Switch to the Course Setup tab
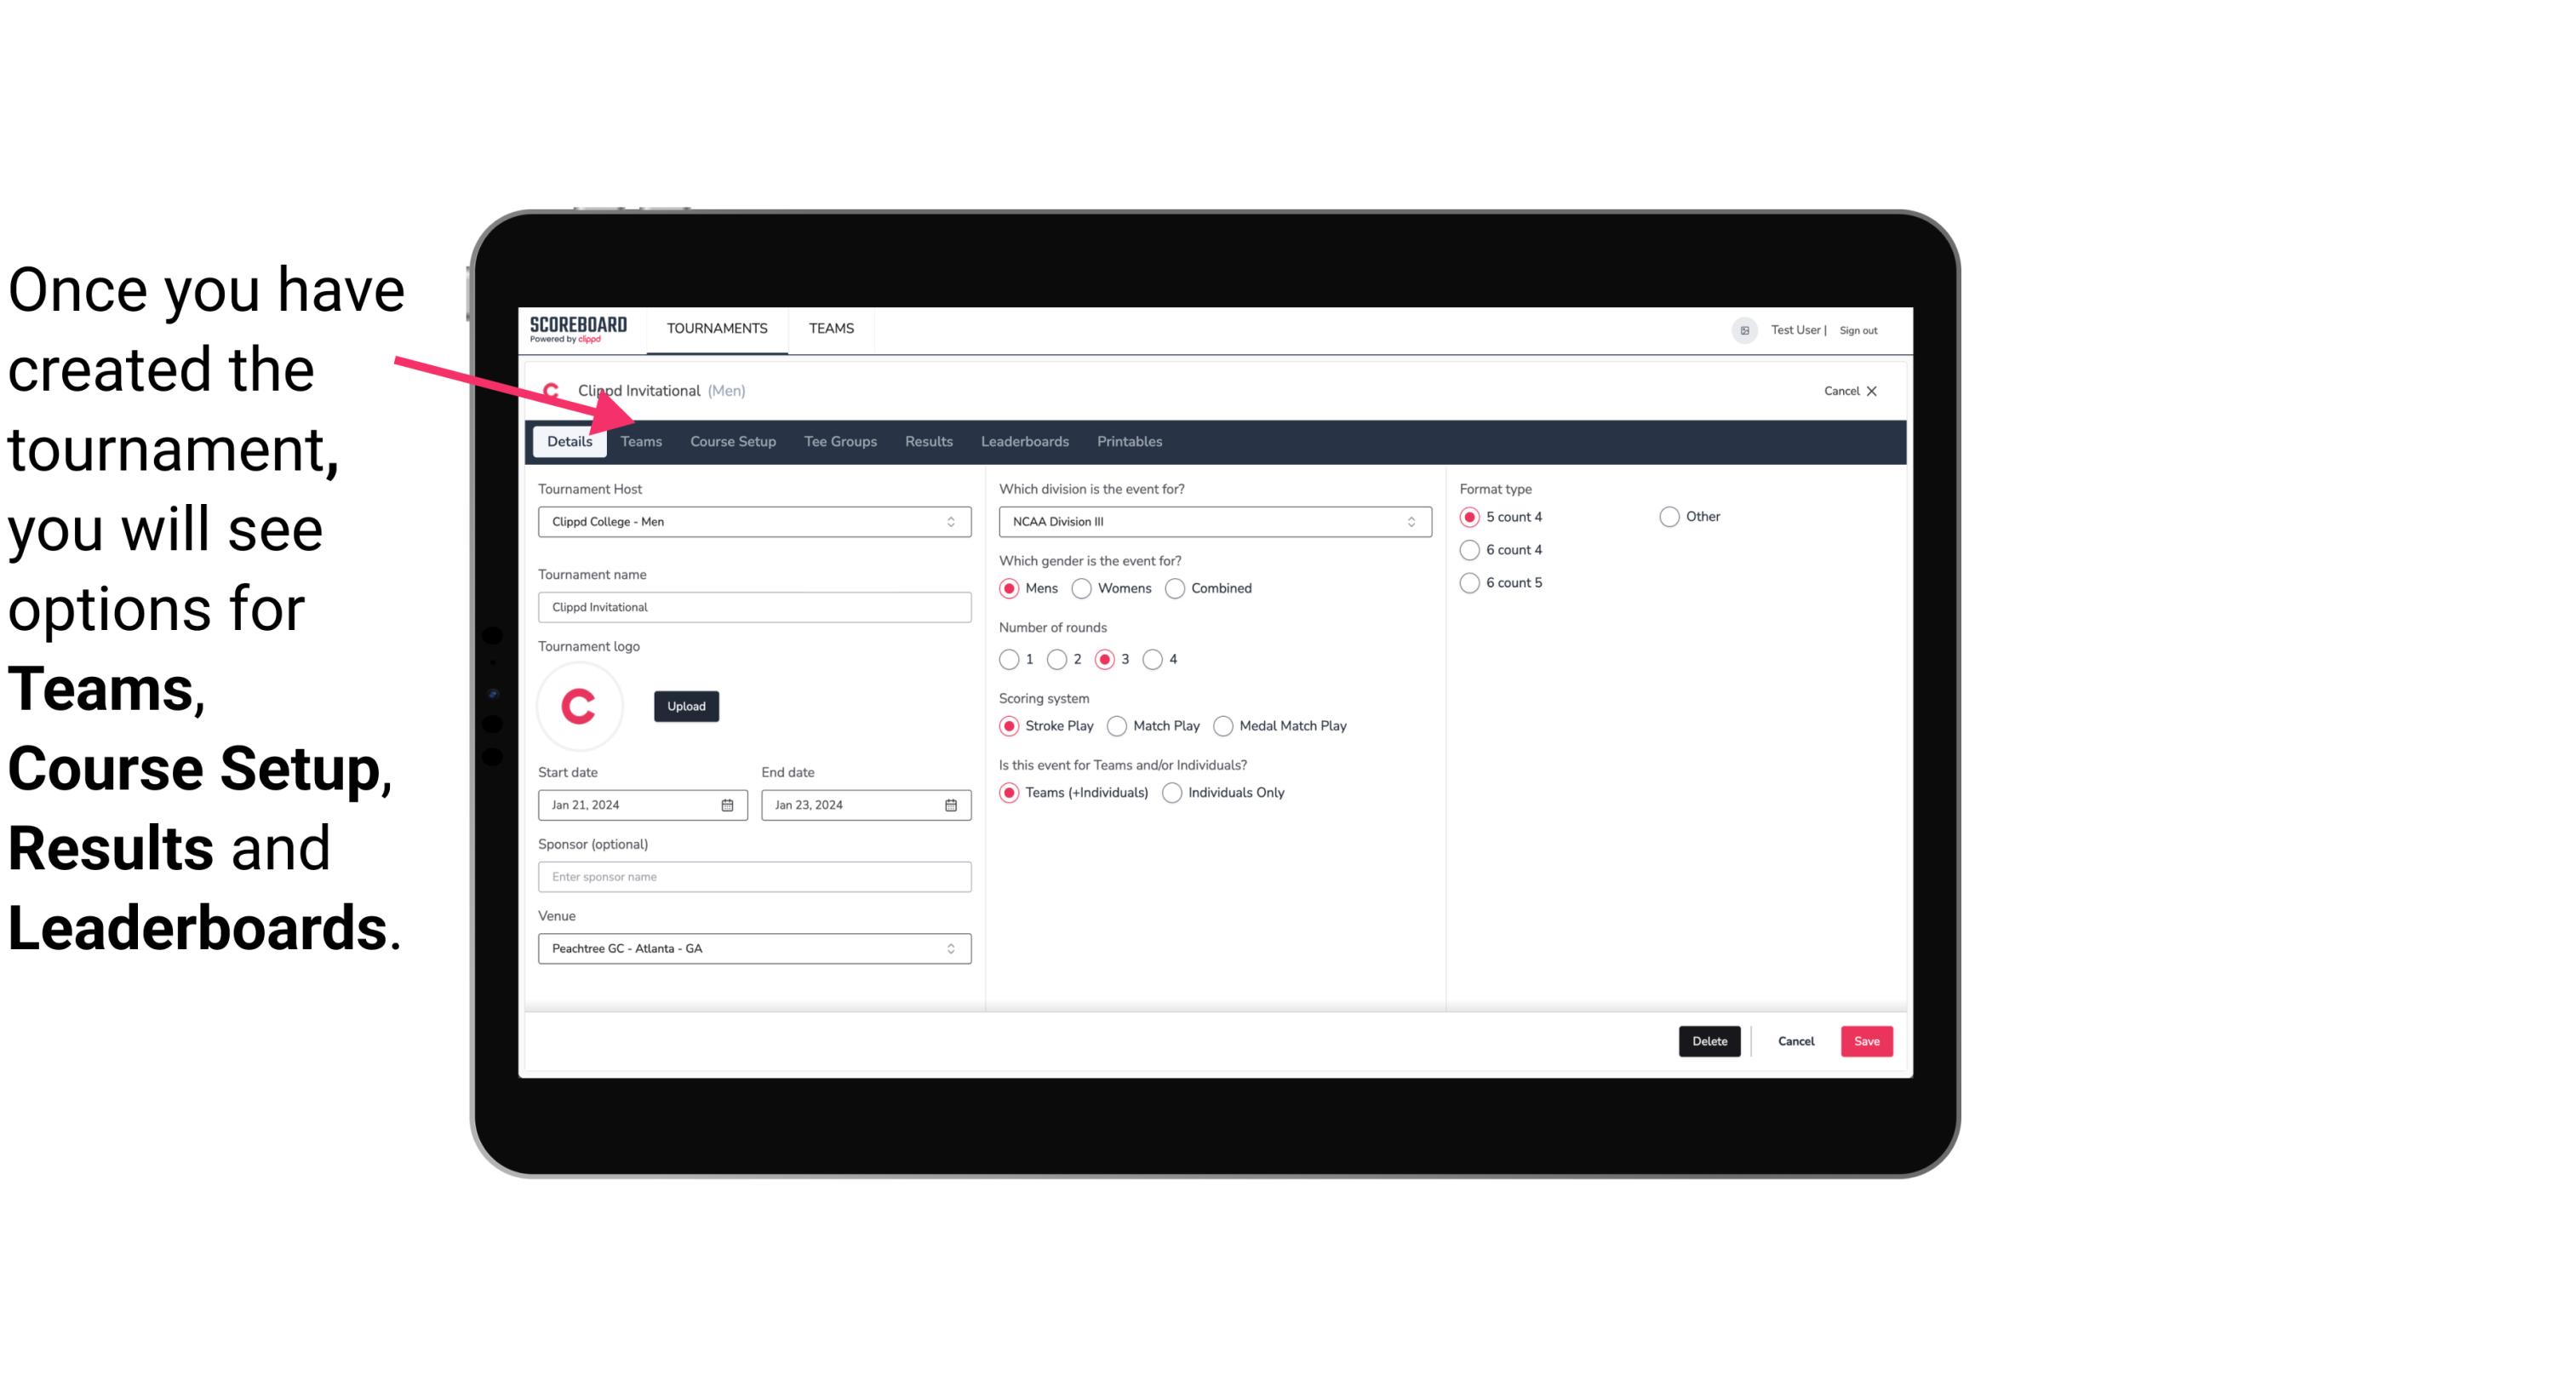 [732, 440]
